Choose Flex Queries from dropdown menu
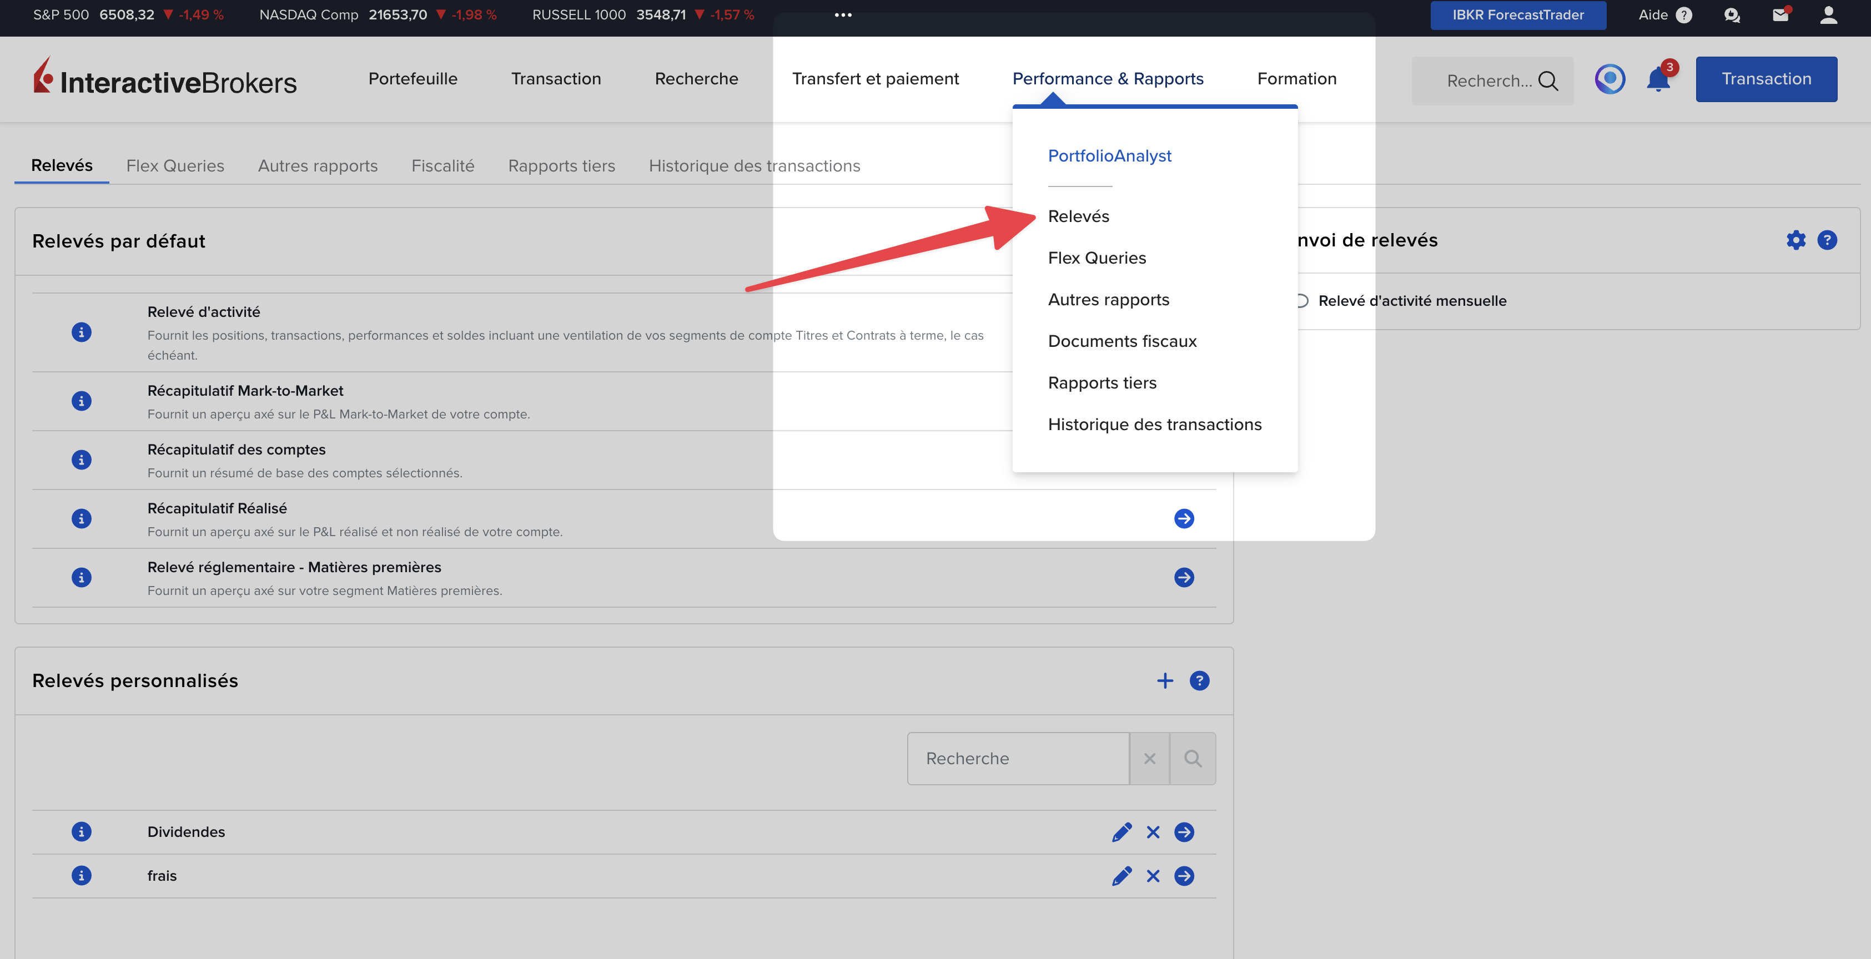This screenshot has height=959, width=1871. tap(1097, 258)
